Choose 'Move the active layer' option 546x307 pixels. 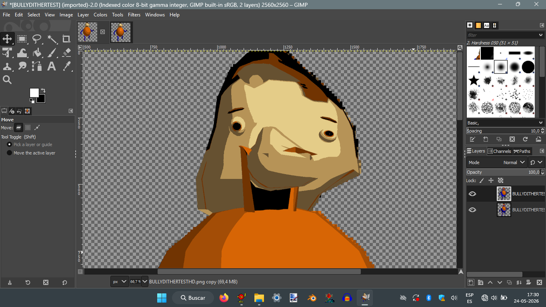[x=31, y=153]
